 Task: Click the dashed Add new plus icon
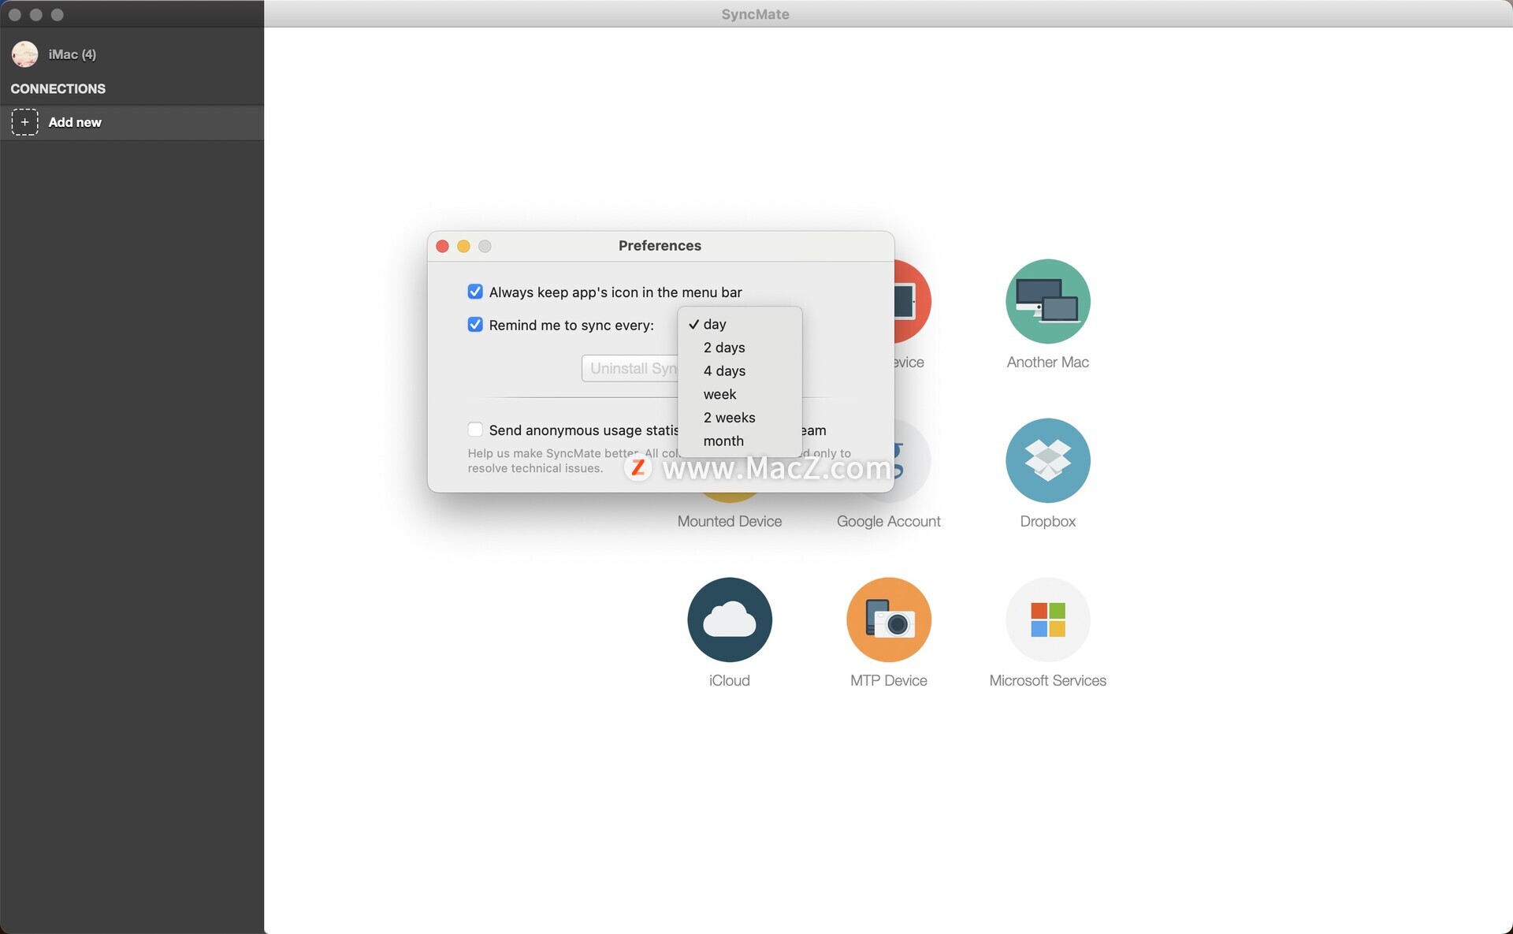tap(24, 122)
